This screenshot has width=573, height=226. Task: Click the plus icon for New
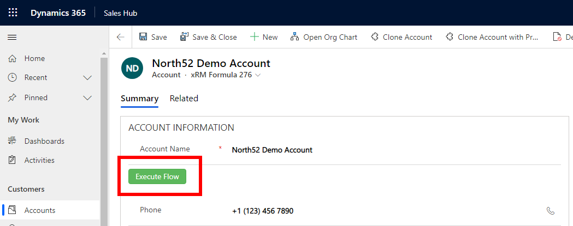[x=255, y=37]
